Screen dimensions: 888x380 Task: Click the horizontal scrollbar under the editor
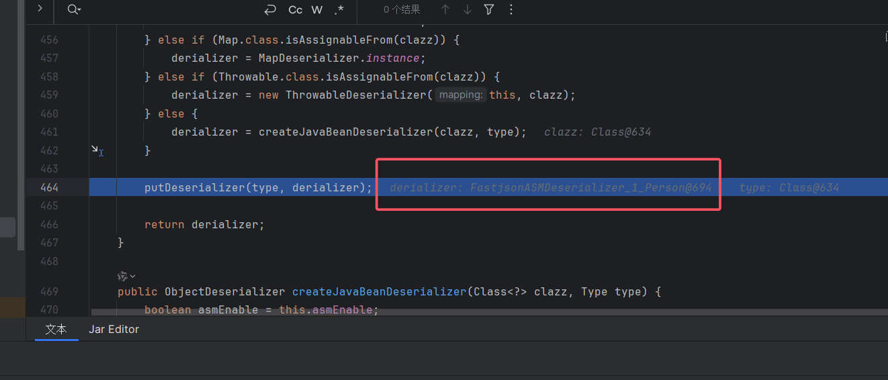point(470,312)
